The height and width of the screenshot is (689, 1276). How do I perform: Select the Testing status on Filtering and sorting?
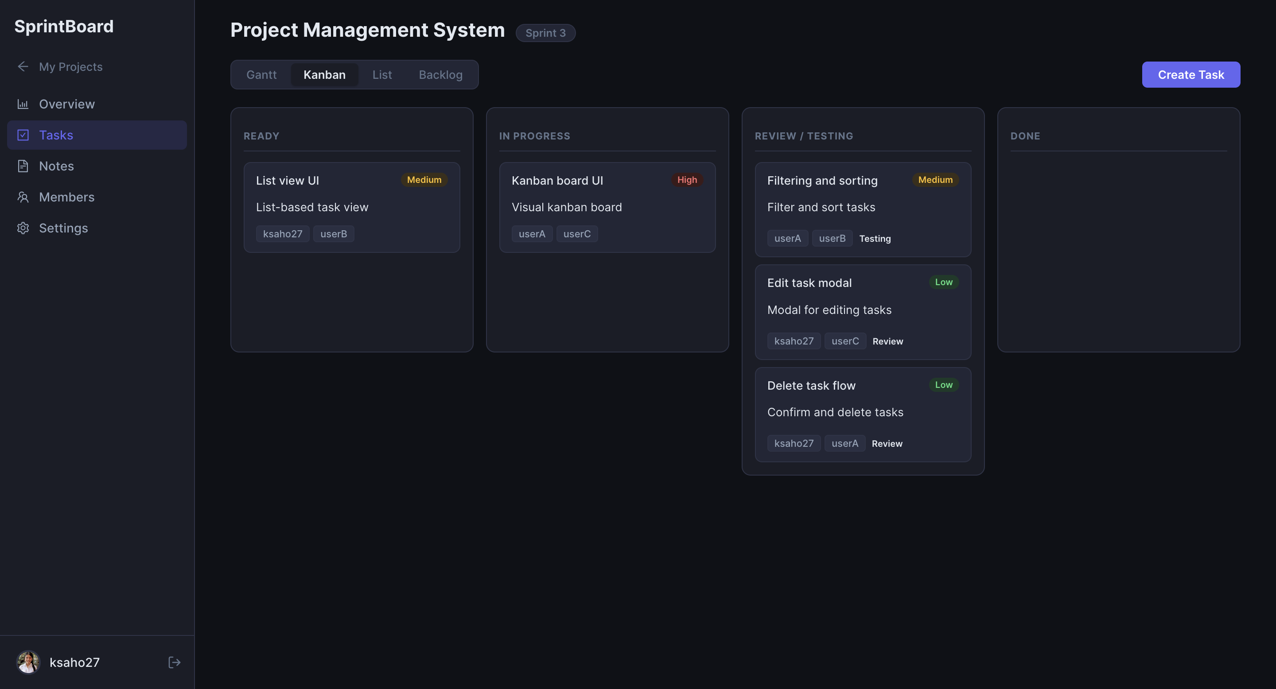click(x=875, y=238)
